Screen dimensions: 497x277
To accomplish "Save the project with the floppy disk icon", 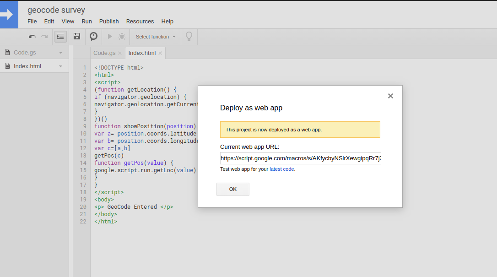I will 77,36.
